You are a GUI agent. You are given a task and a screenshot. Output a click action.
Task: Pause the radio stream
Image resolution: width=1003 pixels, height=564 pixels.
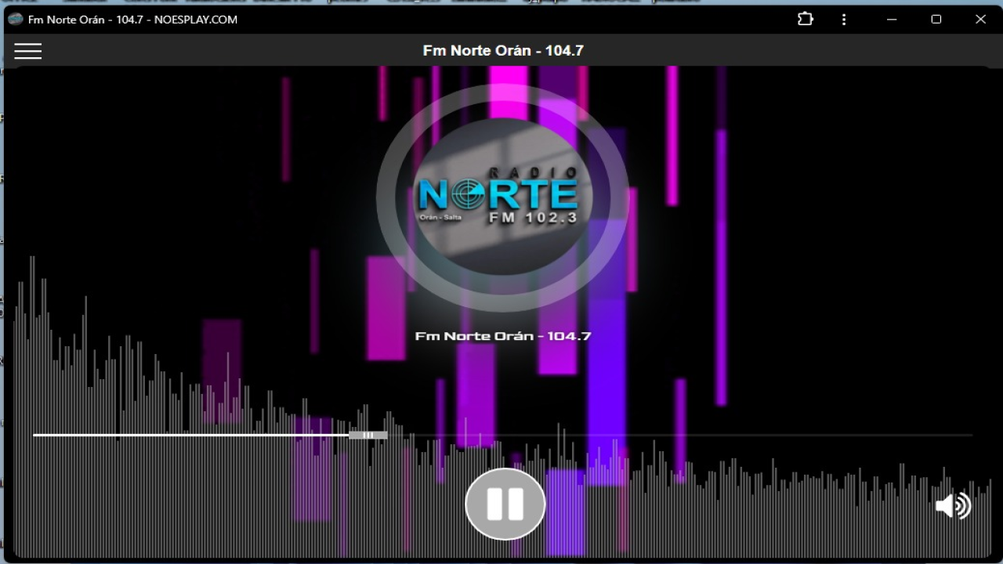(505, 504)
